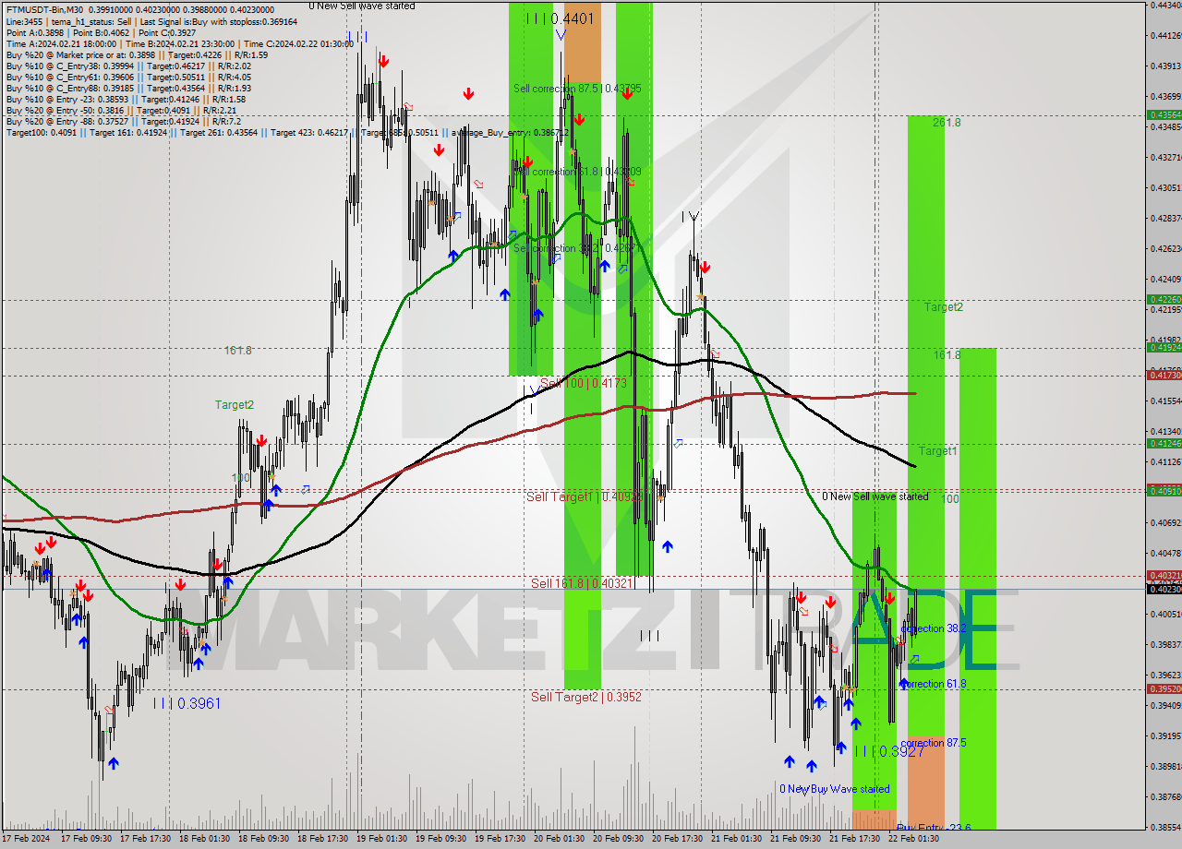Click the '22 Feb 01:30' time axis label
Screen dimensions: 1182x849
tap(912, 839)
